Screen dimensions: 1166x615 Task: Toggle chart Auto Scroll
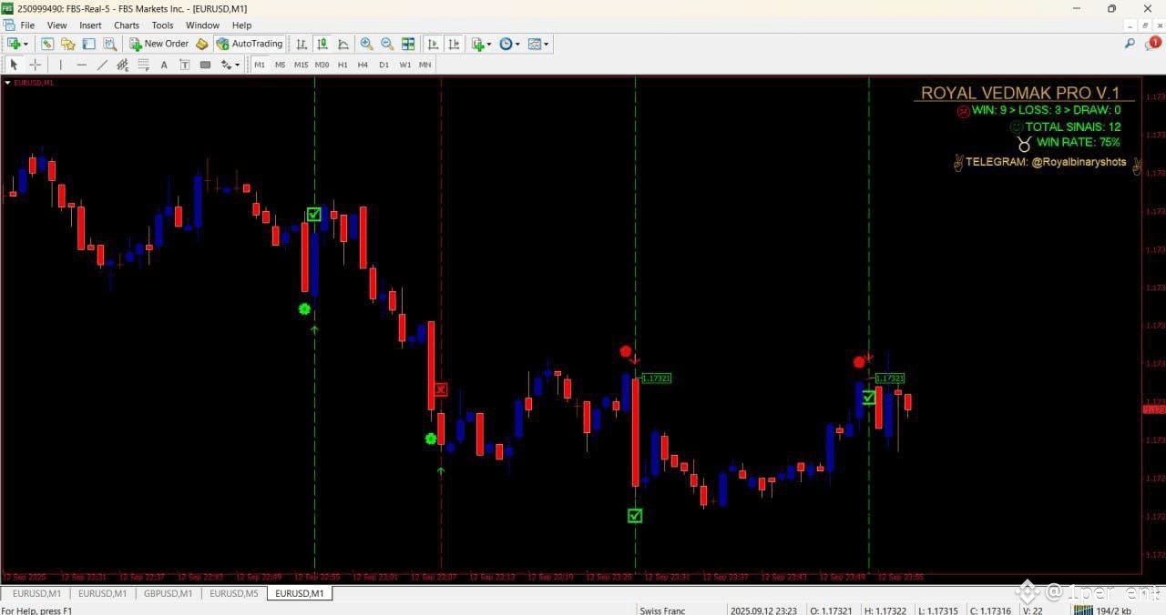(433, 44)
